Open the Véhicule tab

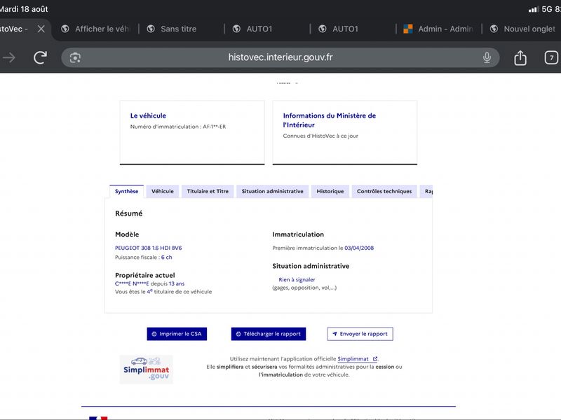(x=163, y=191)
